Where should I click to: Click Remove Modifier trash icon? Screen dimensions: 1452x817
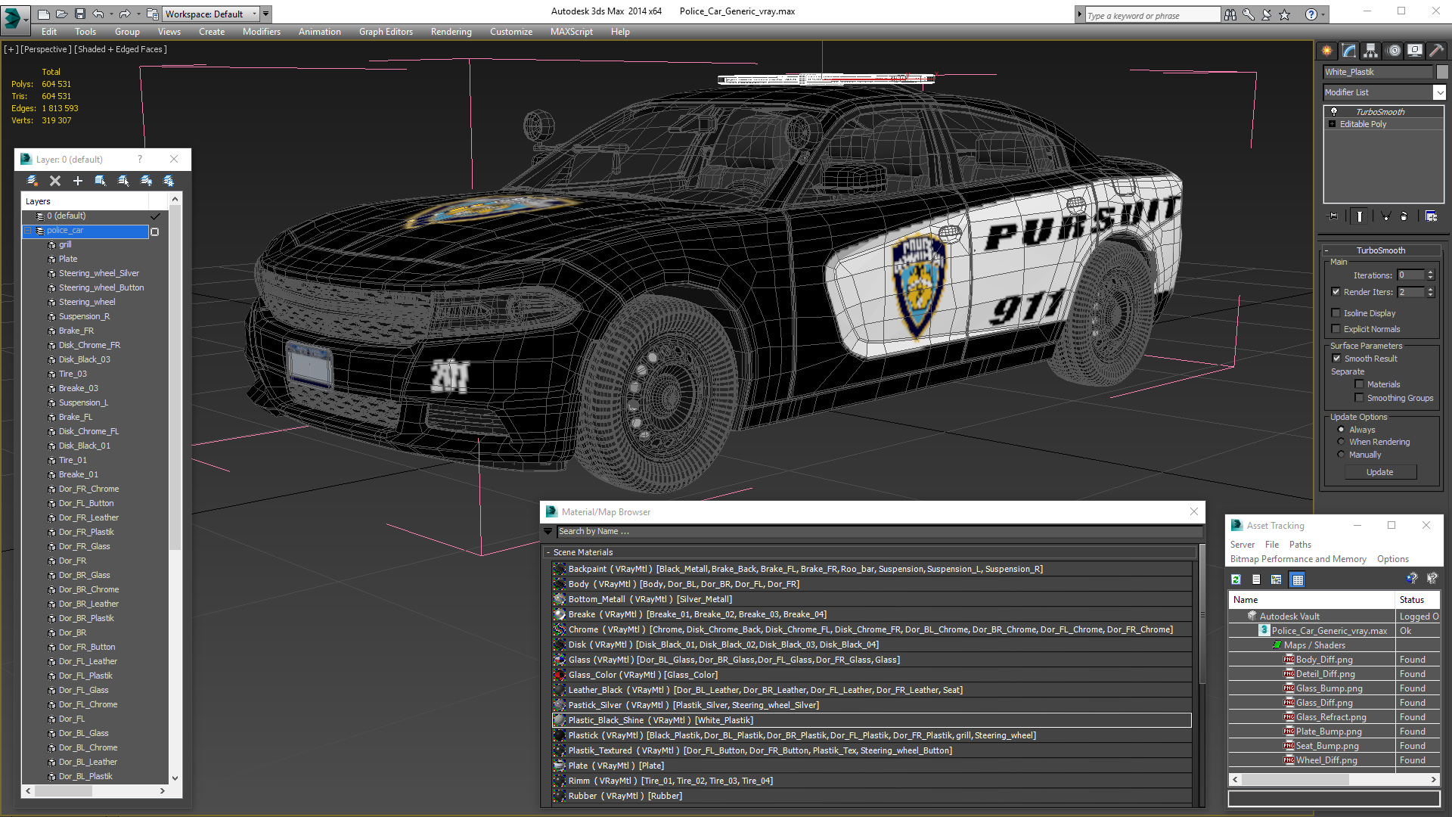[x=1404, y=216]
